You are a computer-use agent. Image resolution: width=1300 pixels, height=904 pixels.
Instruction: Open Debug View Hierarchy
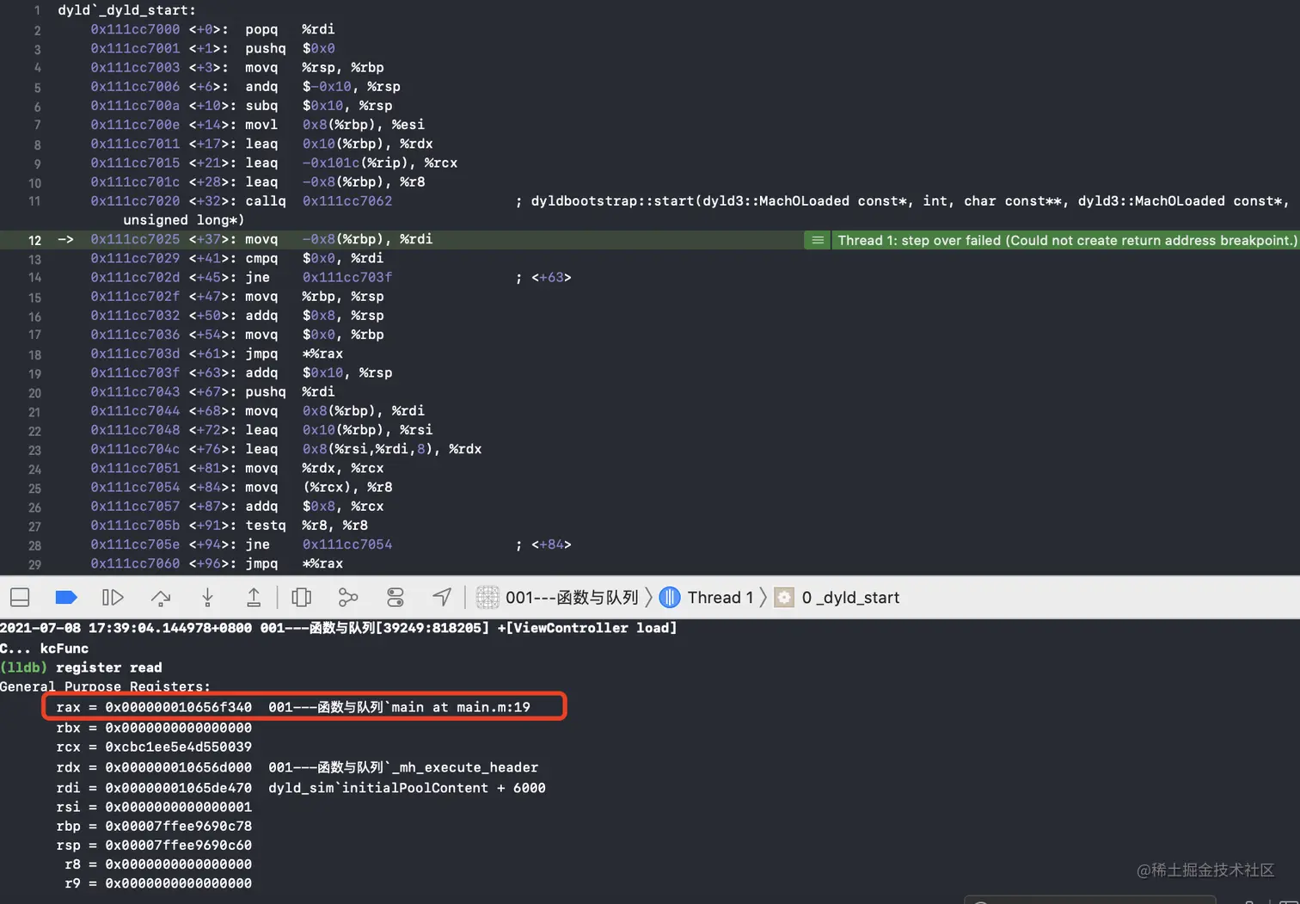(301, 597)
